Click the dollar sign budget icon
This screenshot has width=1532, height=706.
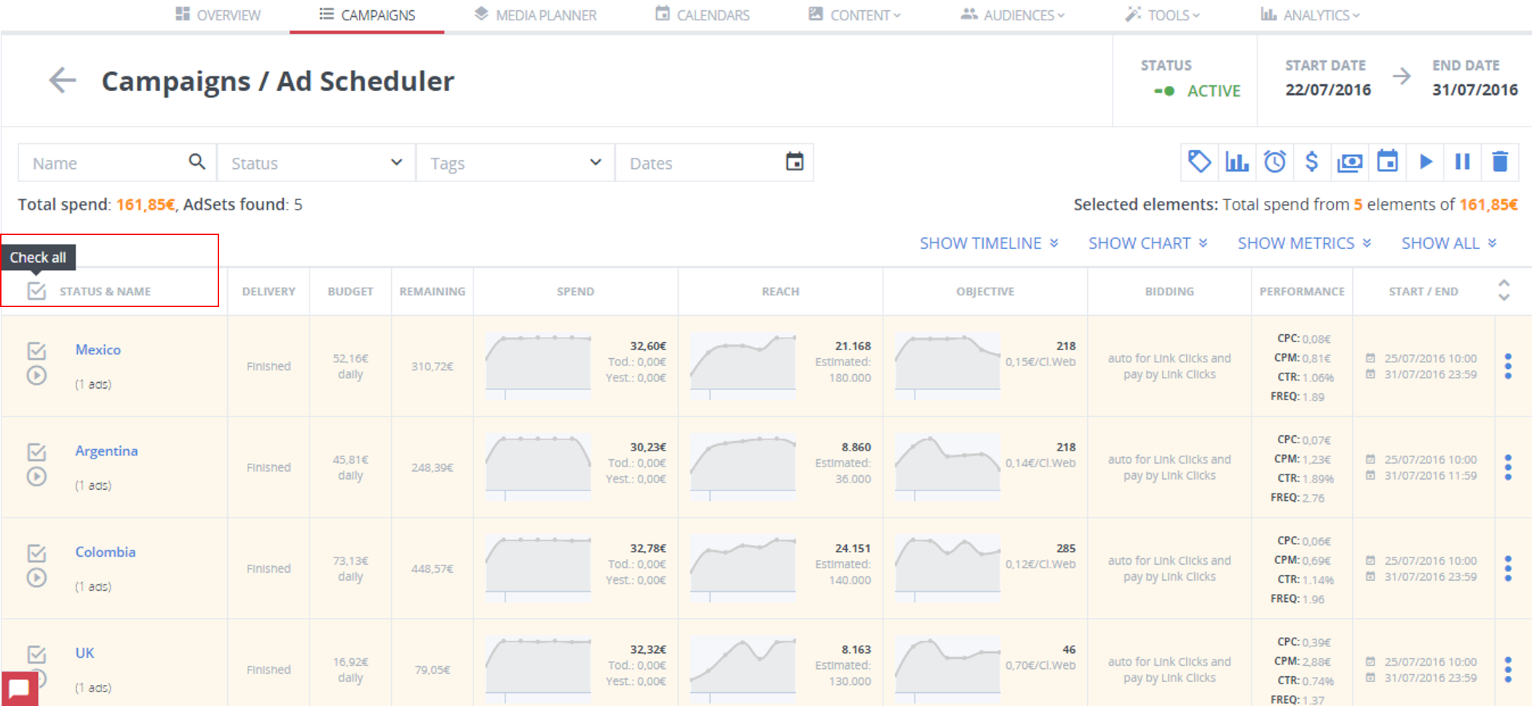[x=1312, y=162]
